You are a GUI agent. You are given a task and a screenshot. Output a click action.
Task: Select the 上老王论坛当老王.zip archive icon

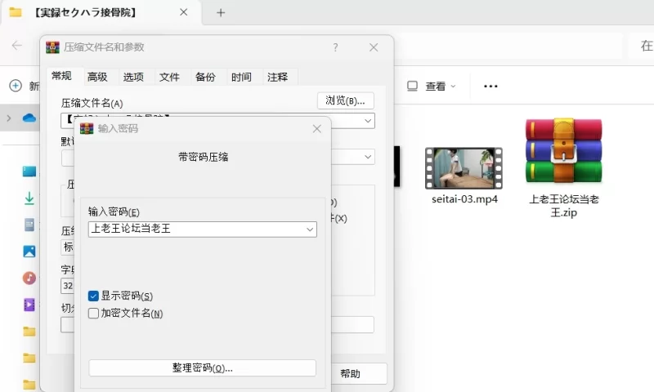click(x=563, y=151)
